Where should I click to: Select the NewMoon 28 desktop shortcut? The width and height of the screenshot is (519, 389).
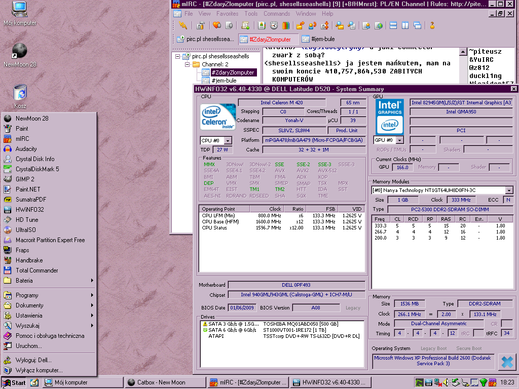[x=20, y=55]
